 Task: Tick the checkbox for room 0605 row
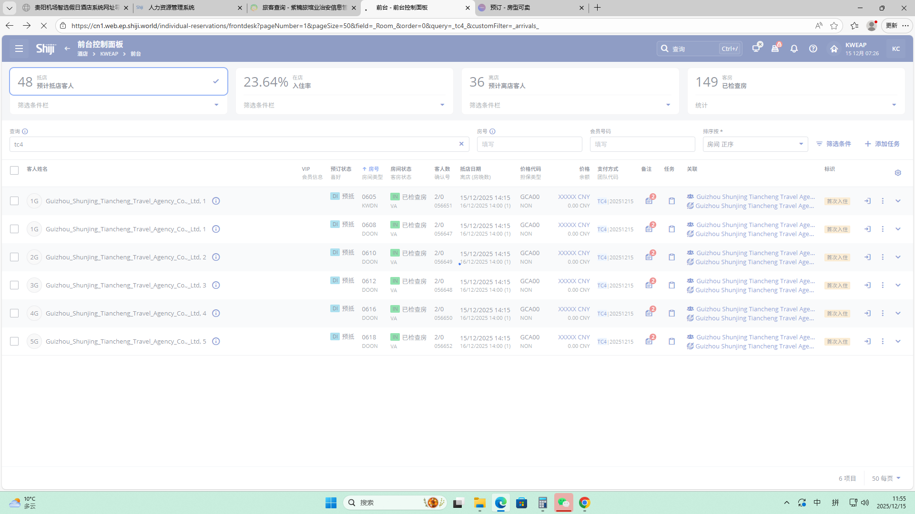[x=14, y=201]
